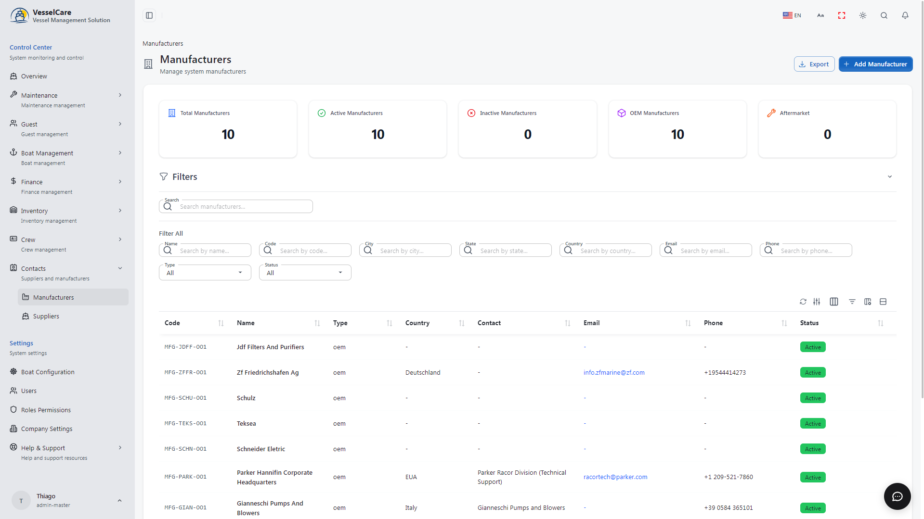Focus the Search by city field
Screen dimensions: 924x519
(405, 250)
